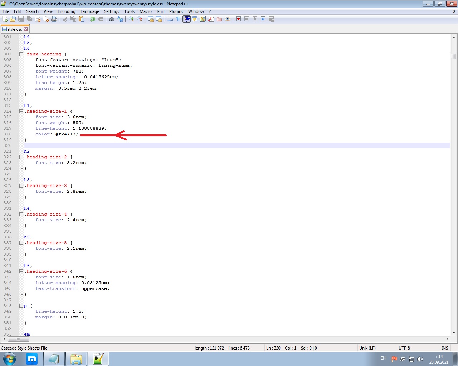The width and height of the screenshot is (458, 366).
Task: Open the Encoding menu
Action: click(67, 11)
